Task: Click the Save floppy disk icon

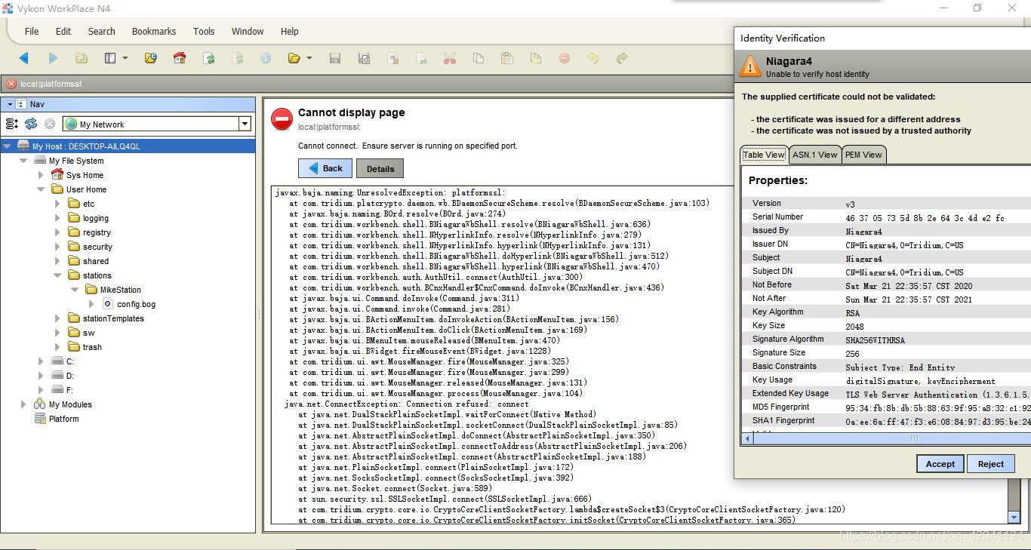Action: tap(335, 58)
